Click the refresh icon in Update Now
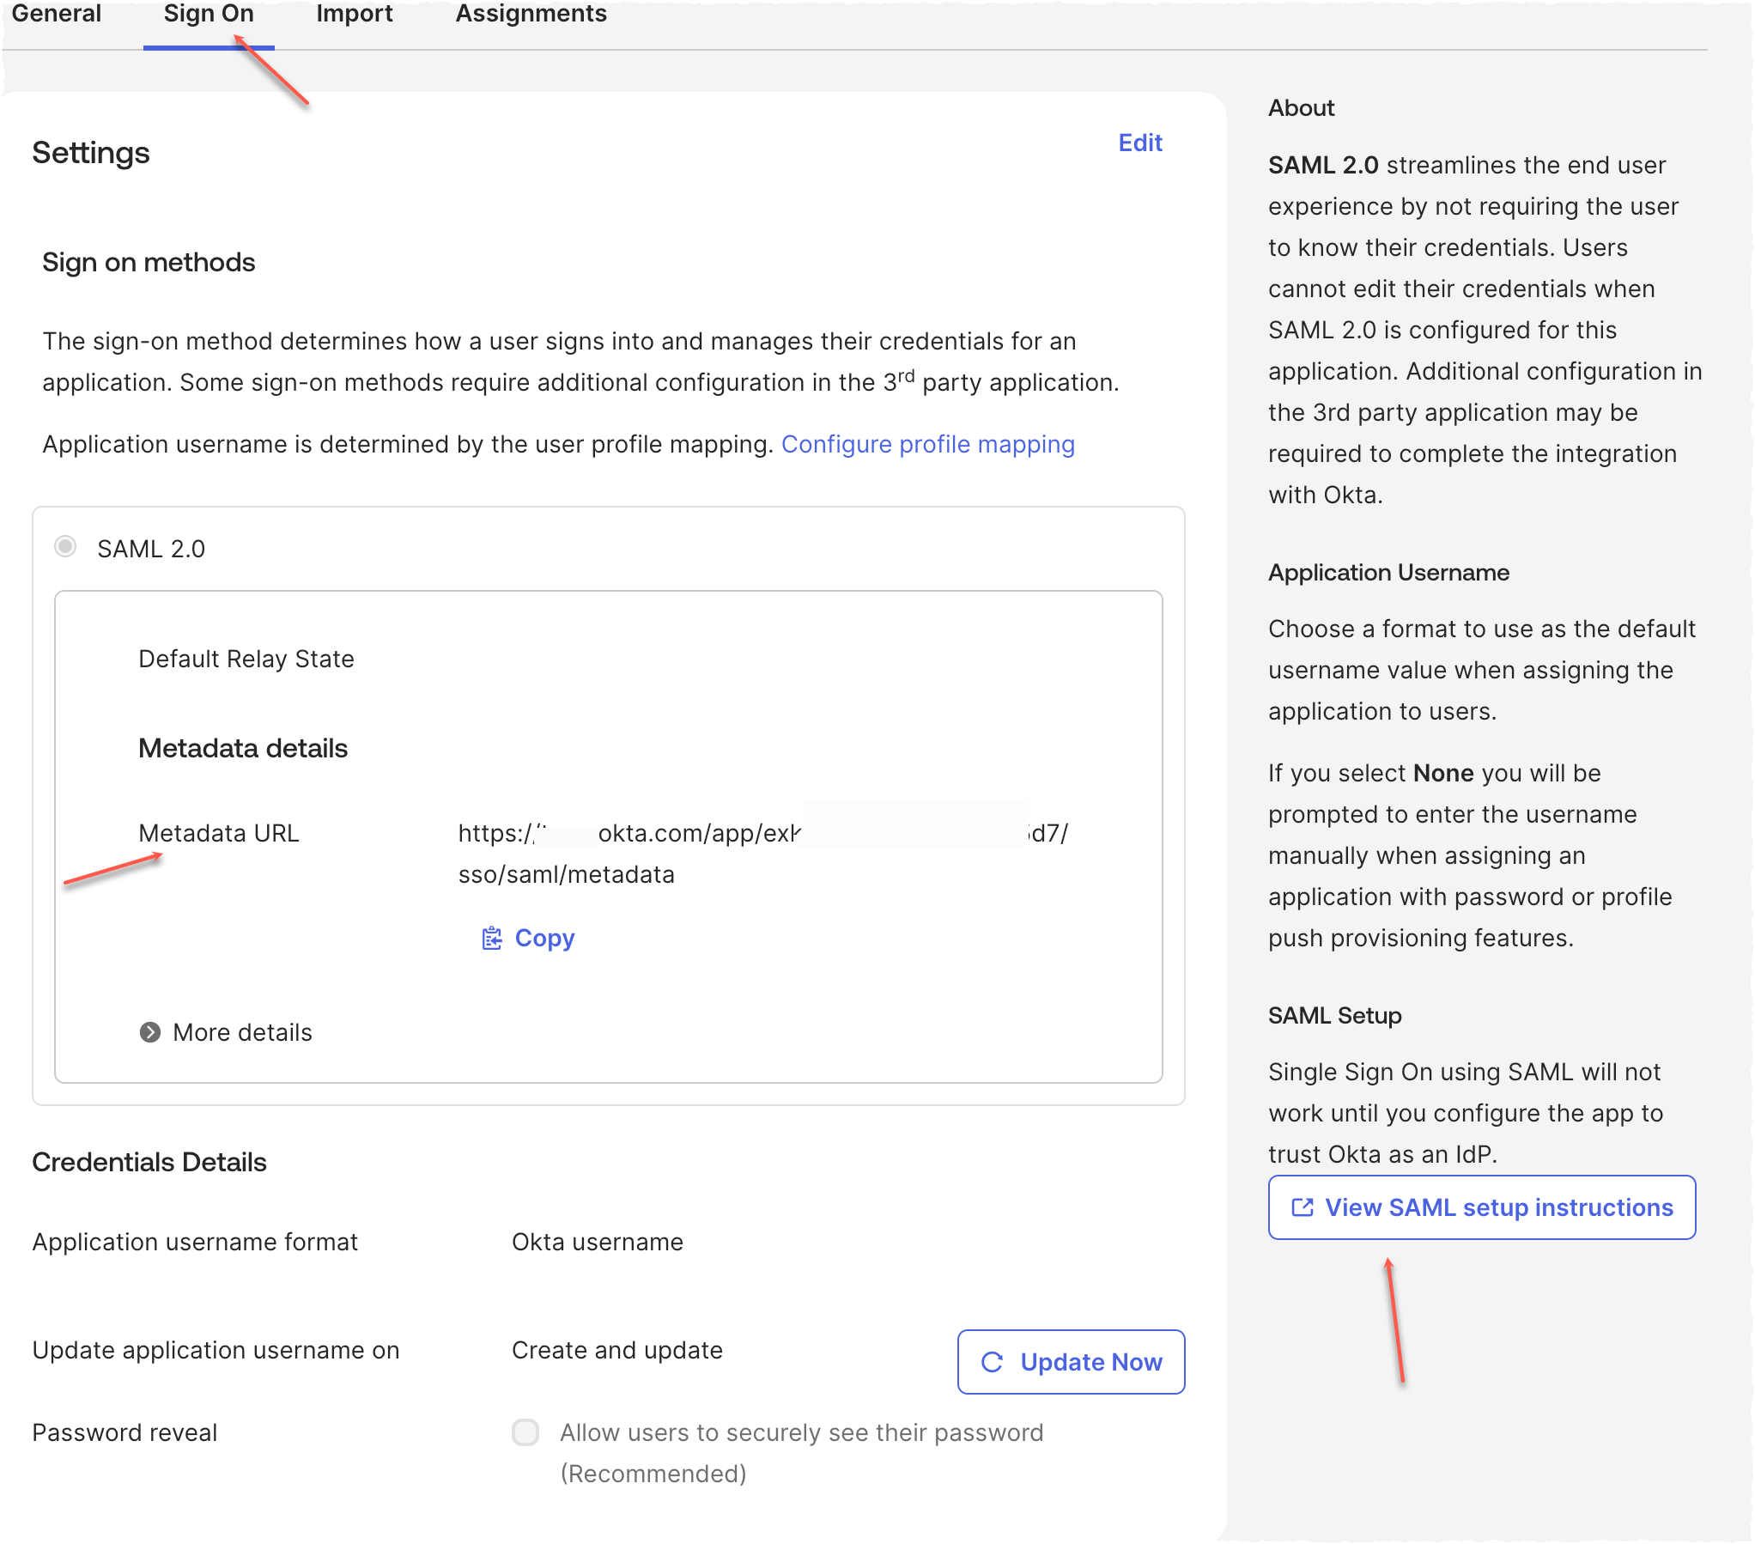The width and height of the screenshot is (1755, 1544). (992, 1362)
